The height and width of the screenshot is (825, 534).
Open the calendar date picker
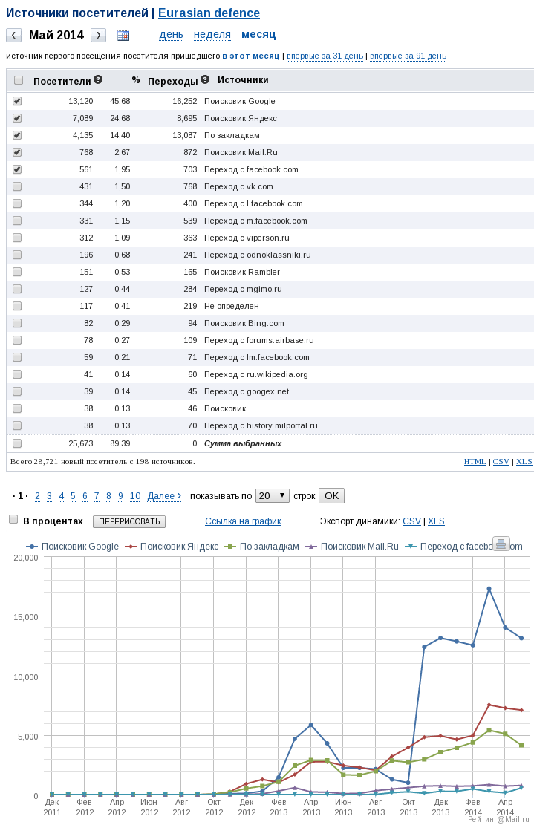pos(123,35)
